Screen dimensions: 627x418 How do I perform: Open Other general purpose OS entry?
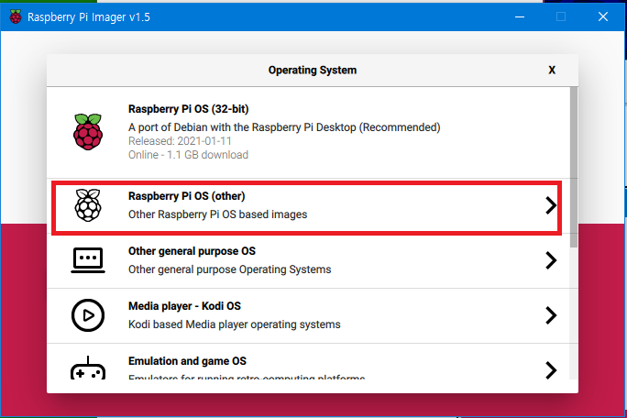[x=308, y=261]
